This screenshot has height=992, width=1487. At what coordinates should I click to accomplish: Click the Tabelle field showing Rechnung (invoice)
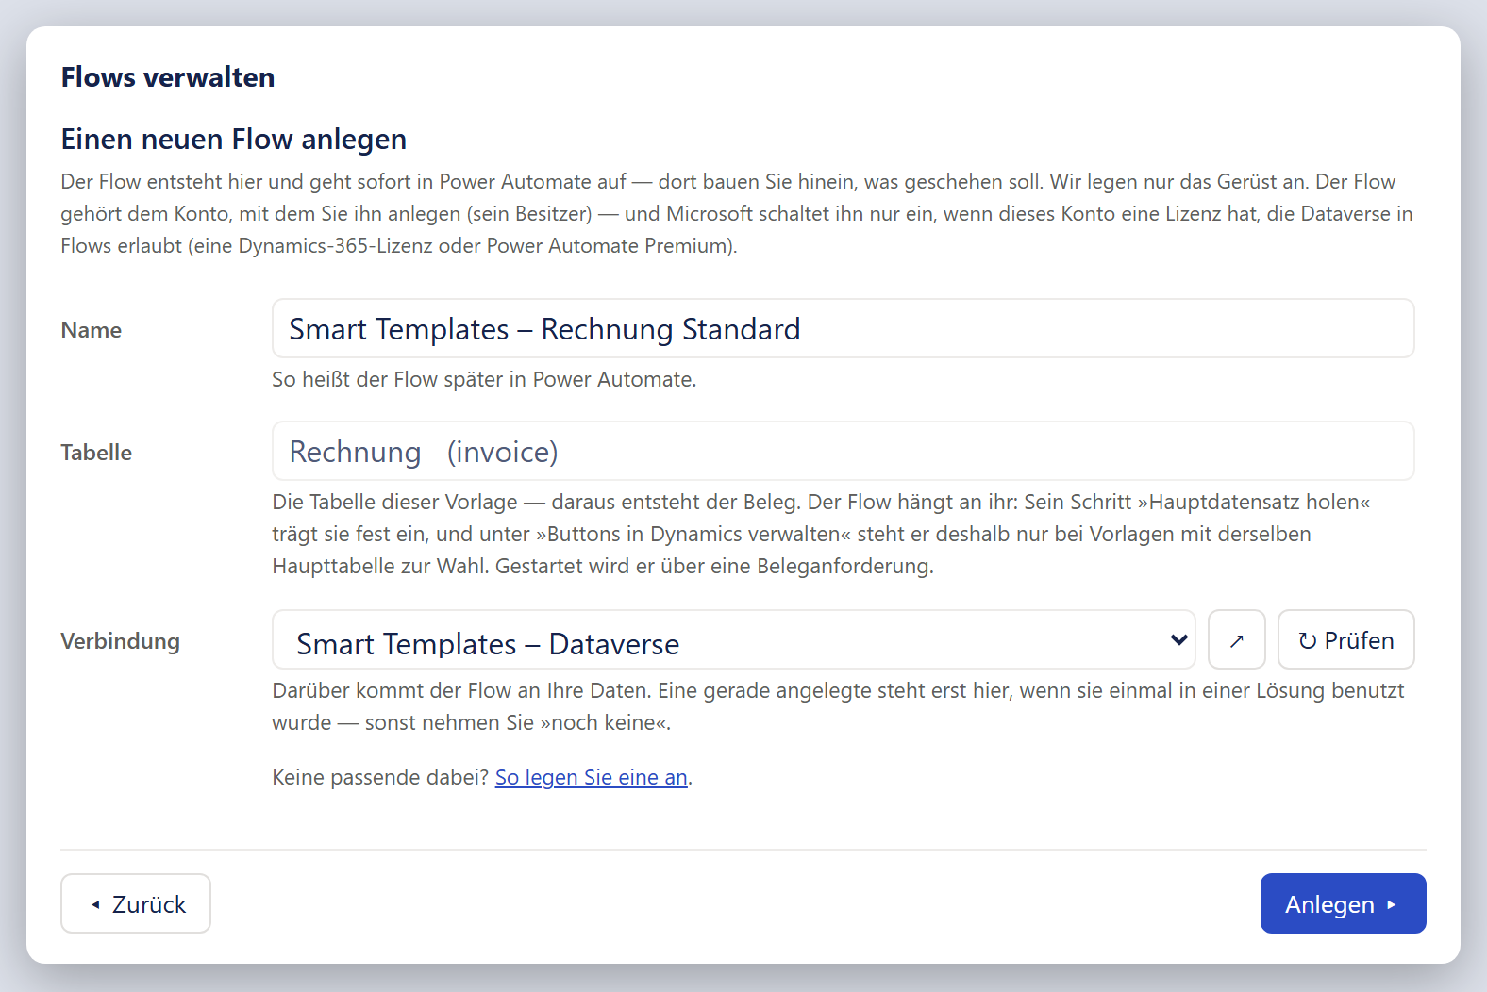pyautogui.click(x=844, y=452)
